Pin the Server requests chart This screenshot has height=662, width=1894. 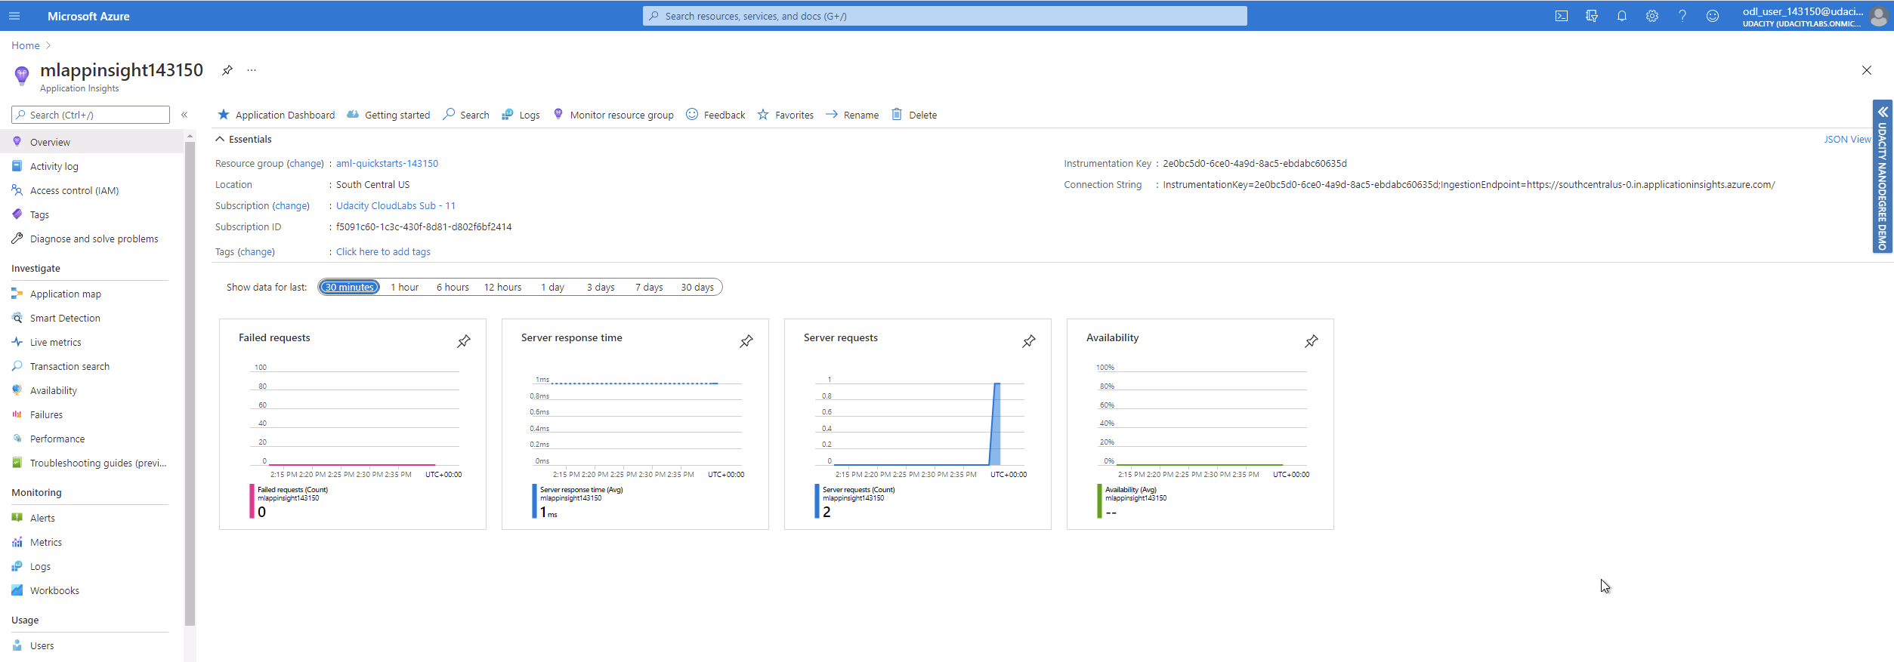pos(1029,341)
